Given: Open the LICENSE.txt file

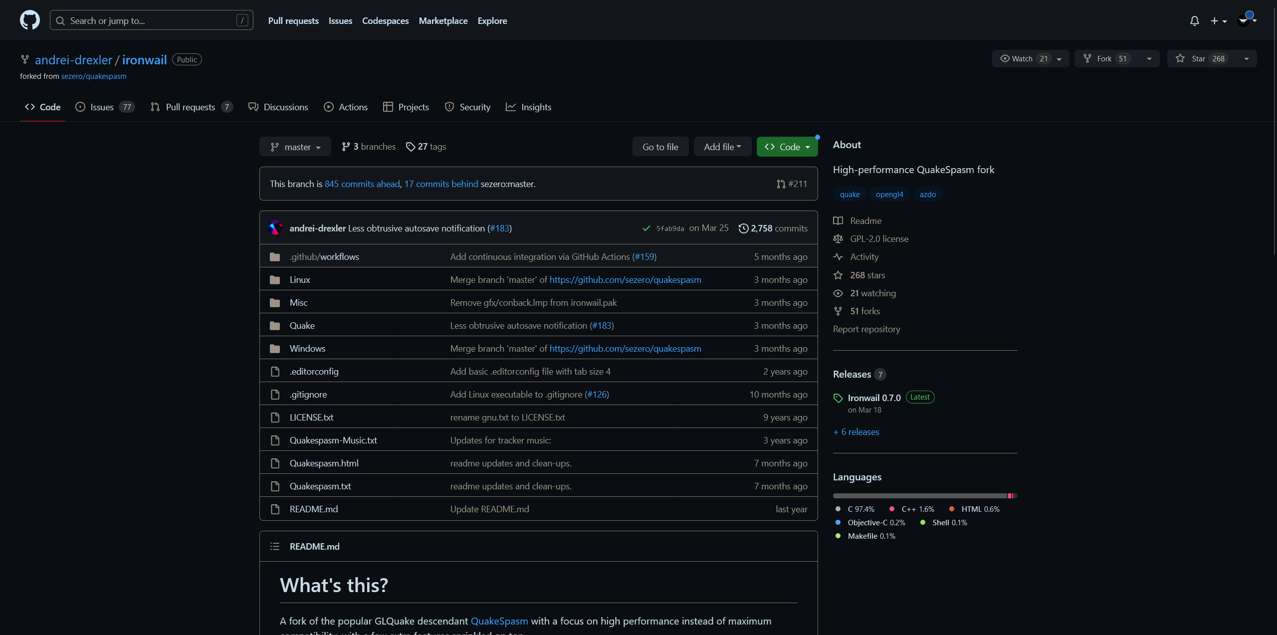Looking at the screenshot, I should 311,418.
